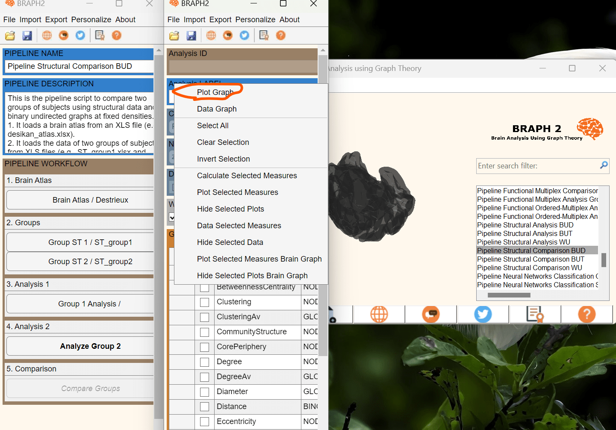Forum chat icon in left pipeline toolbar
The image size is (616, 430).
point(64,35)
